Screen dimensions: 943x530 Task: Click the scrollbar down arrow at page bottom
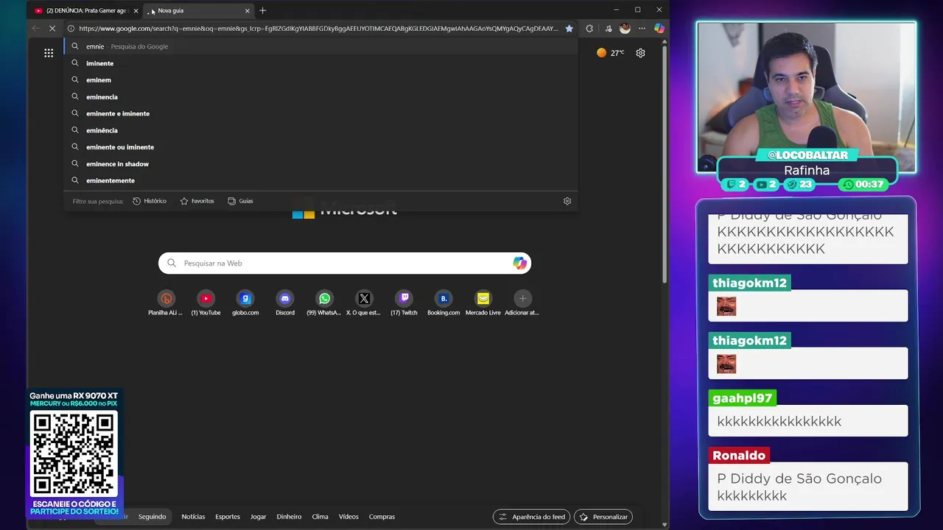[665, 525]
